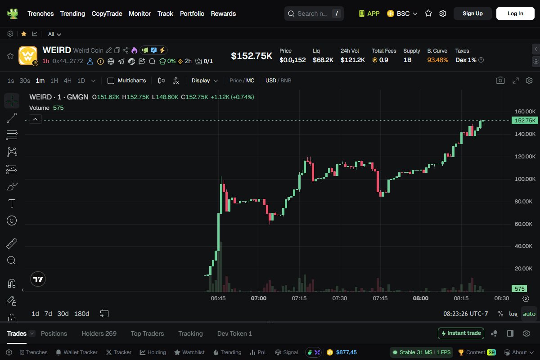Lock drawing mode with pencil-lock icon
Screen dimensions: 540x360
[12, 301]
